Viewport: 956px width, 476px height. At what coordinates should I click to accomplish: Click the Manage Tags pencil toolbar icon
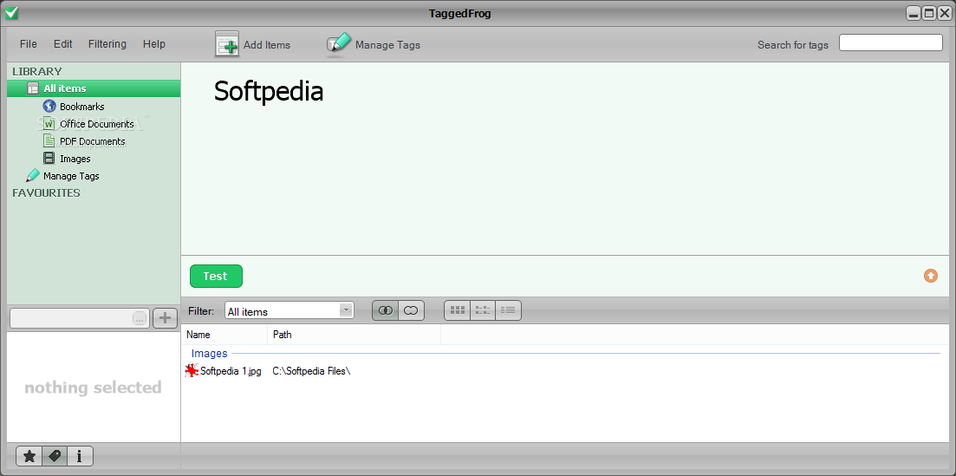pos(339,44)
